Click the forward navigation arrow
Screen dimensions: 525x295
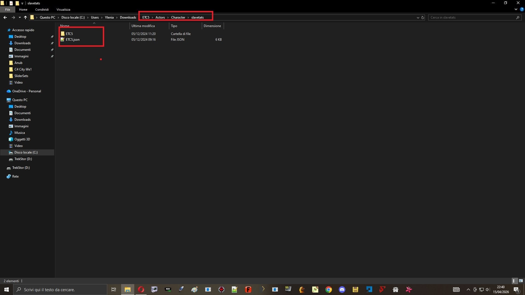(x=13, y=17)
